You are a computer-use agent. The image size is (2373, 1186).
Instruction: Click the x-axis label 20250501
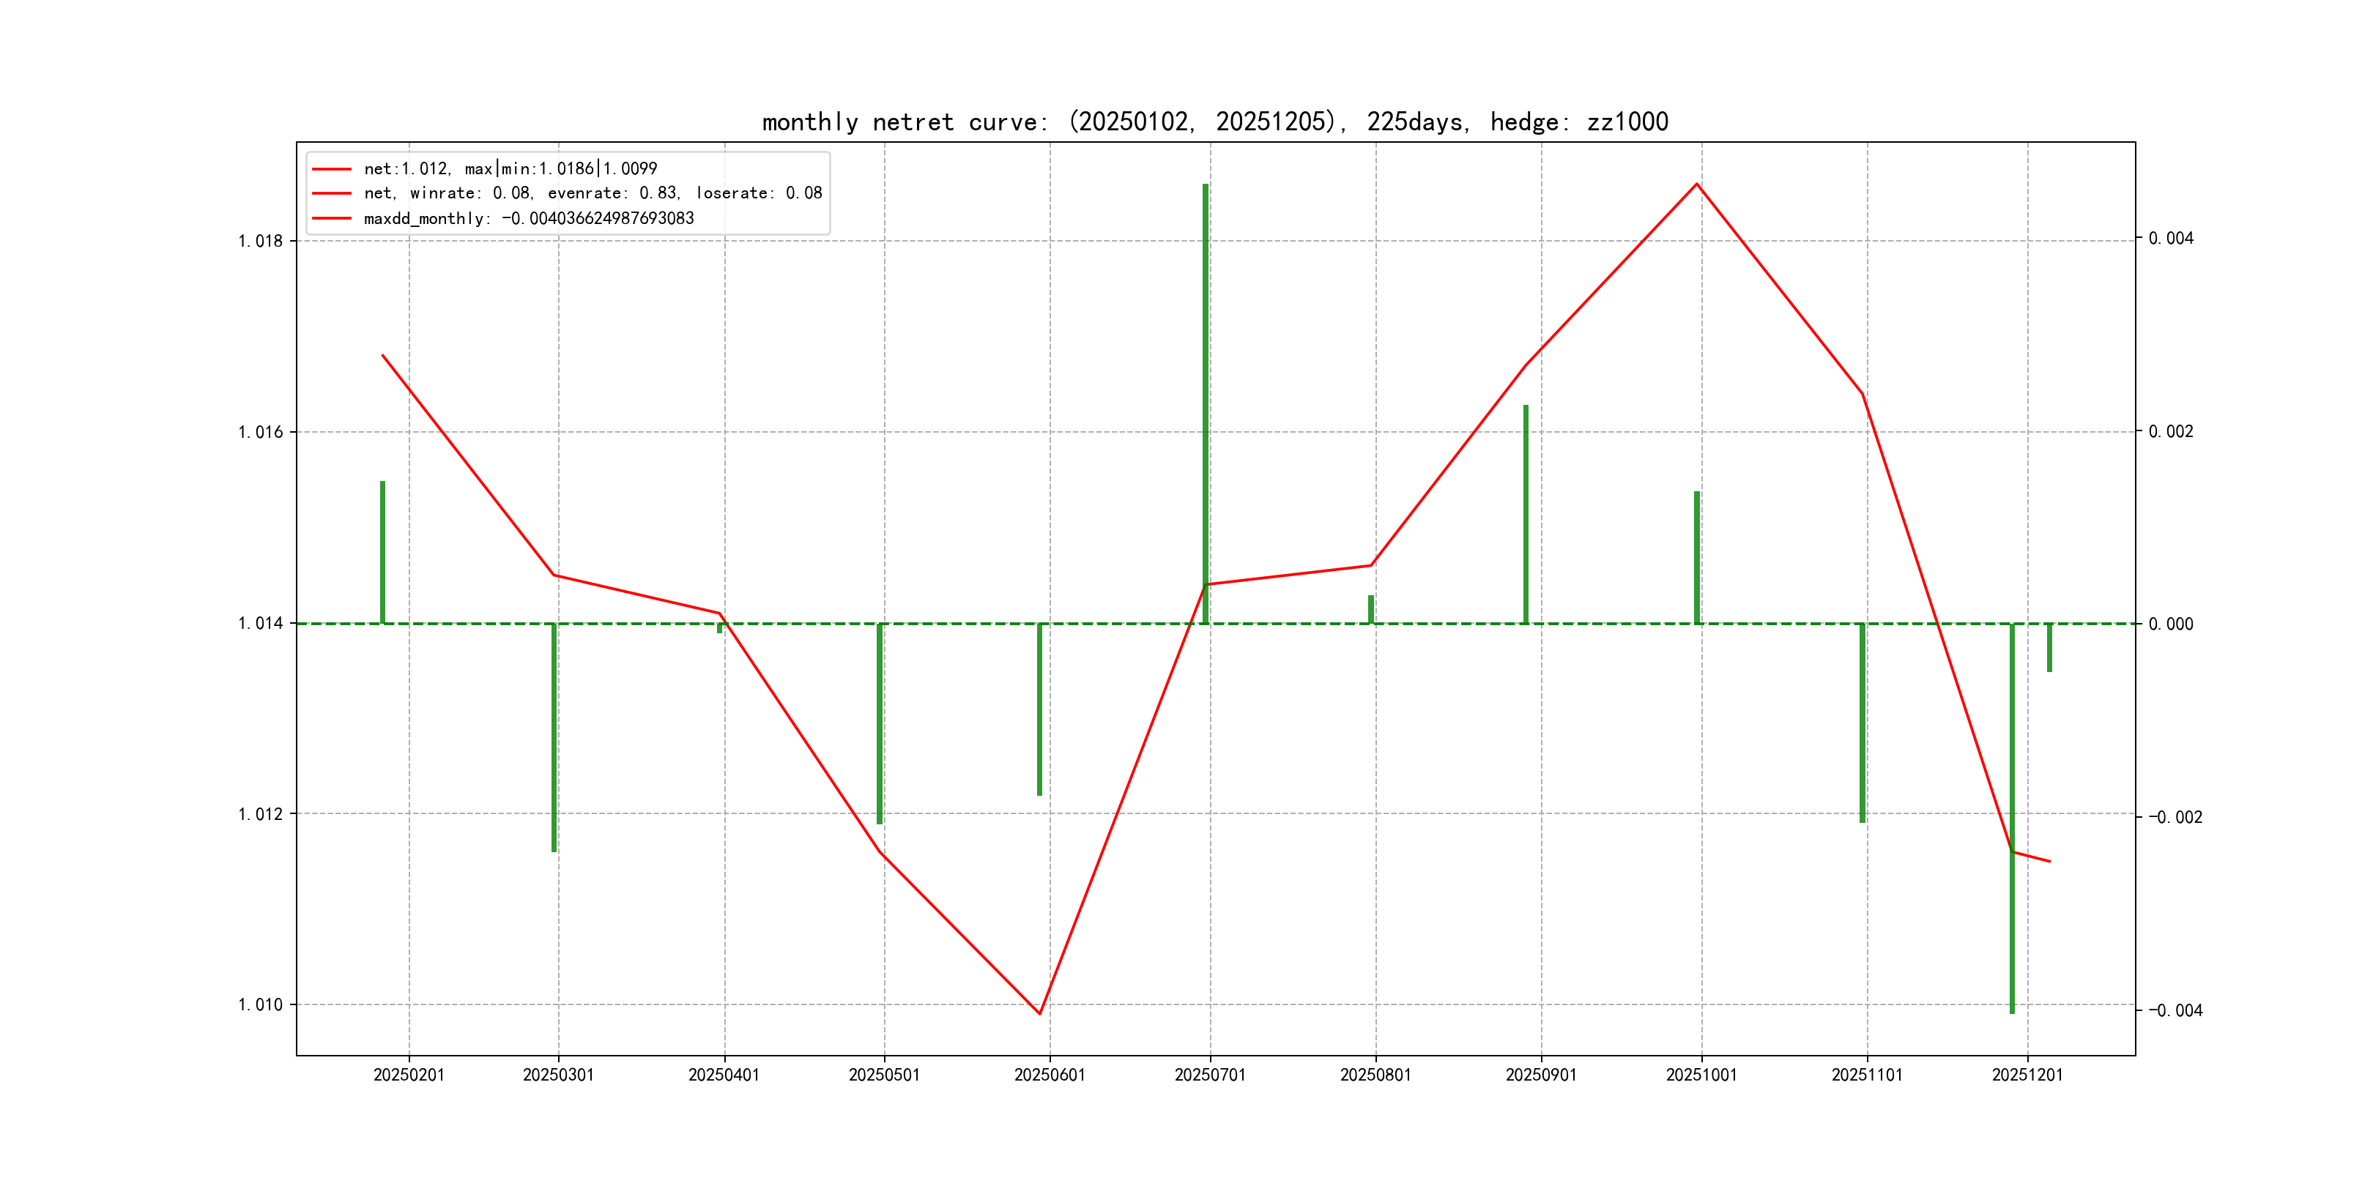click(x=884, y=1075)
